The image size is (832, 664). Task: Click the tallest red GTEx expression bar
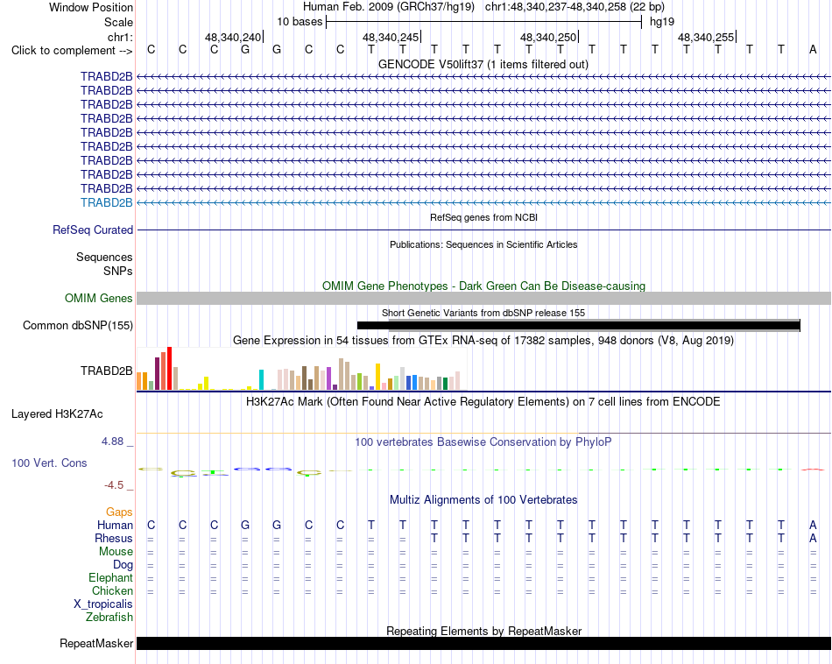tap(169, 369)
